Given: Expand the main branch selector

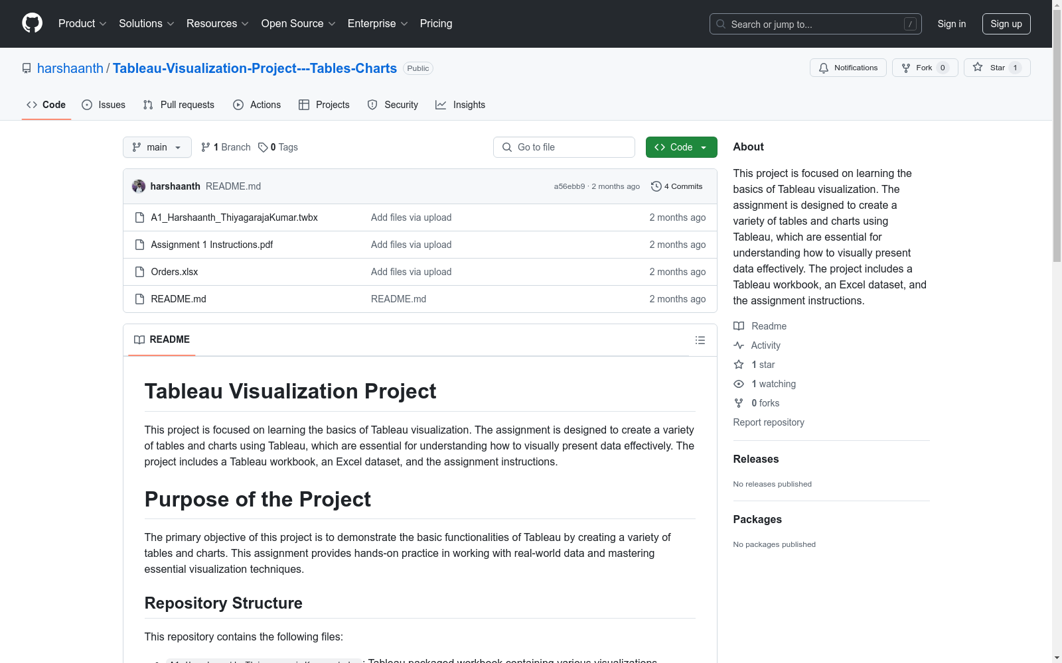Looking at the screenshot, I should click(157, 147).
